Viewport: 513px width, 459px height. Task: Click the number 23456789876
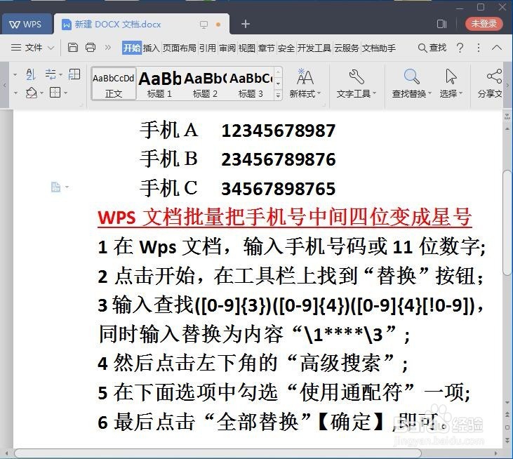coord(279,159)
